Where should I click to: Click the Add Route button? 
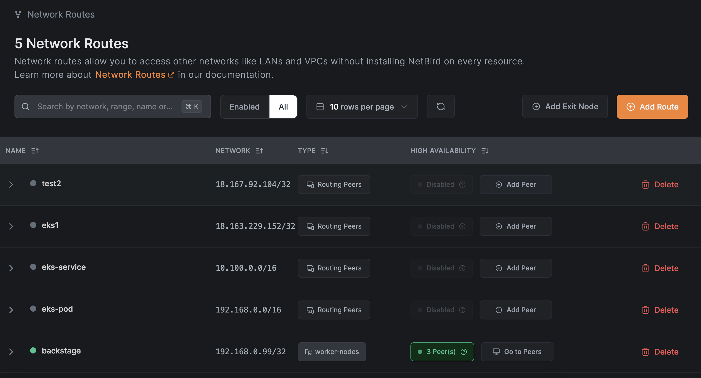point(652,107)
